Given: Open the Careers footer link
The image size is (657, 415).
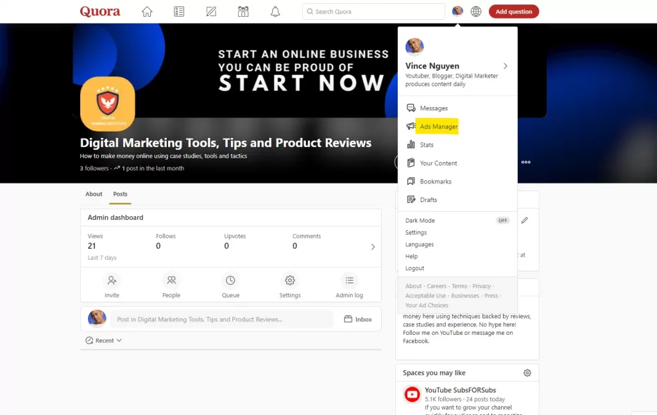Looking at the screenshot, I should 436,286.
